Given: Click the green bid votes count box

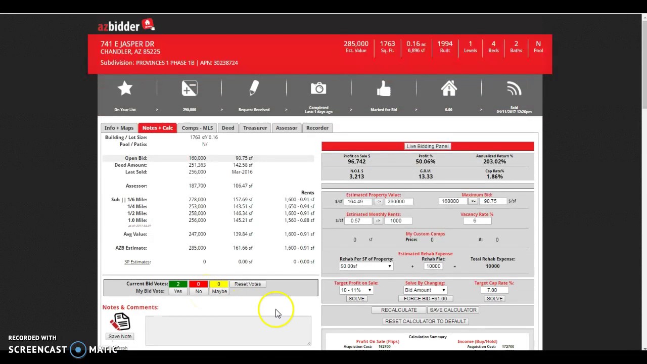Looking at the screenshot, I should pyautogui.click(x=178, y=284).
